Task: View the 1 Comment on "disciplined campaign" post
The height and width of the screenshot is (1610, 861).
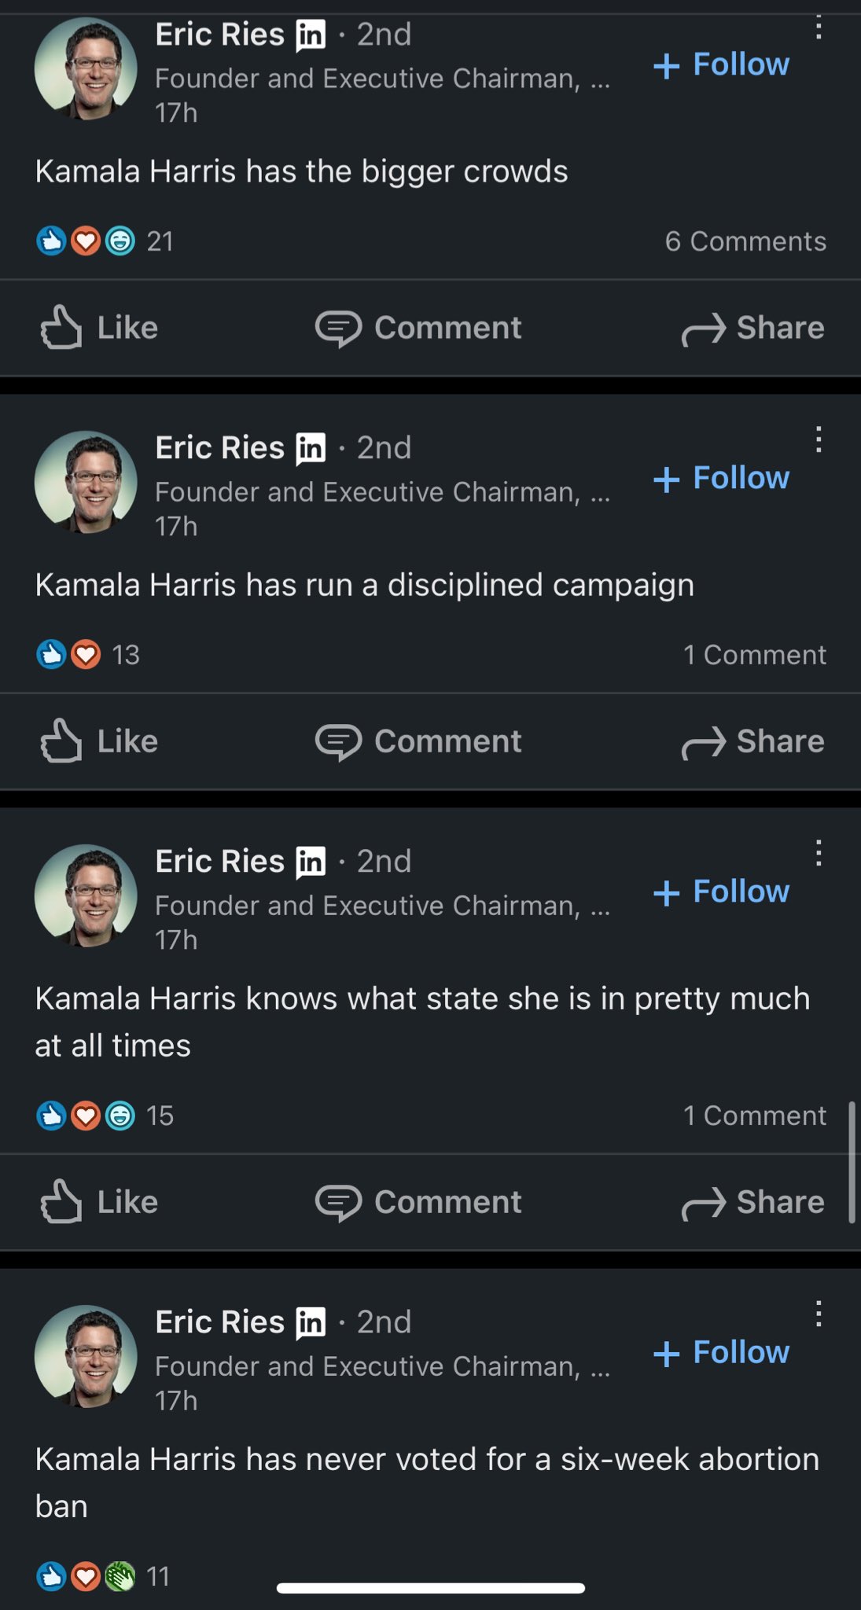Action: click(x=754, y=655)
